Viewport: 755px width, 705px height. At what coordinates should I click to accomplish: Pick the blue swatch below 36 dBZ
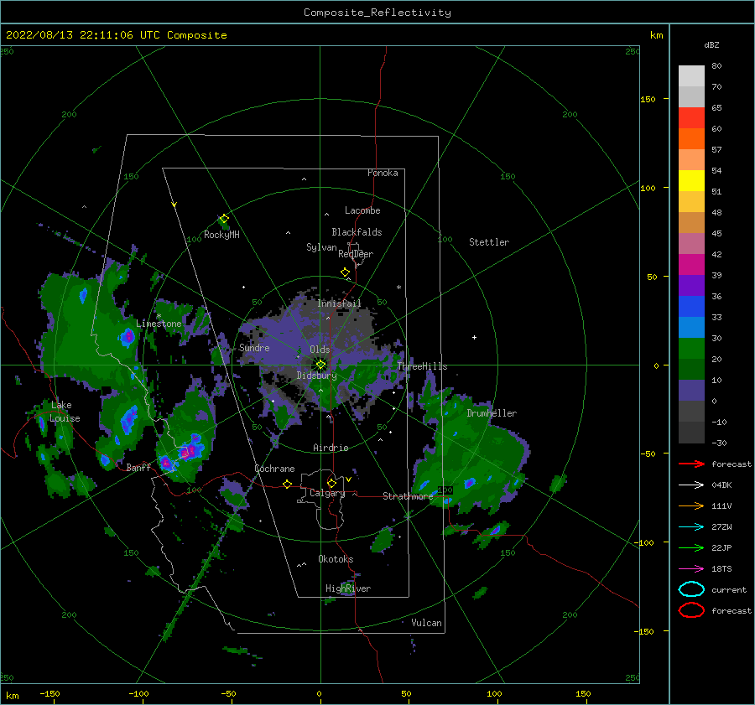pos(691,306)
